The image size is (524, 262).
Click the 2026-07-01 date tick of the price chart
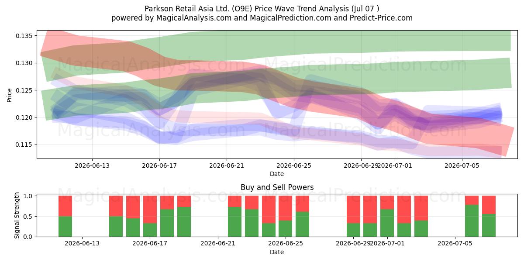coord(395,166)
